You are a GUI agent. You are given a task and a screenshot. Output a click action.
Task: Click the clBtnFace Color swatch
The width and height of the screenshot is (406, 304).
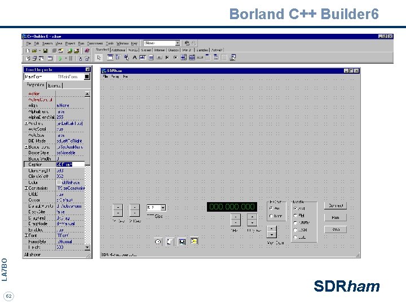point(59,182)
